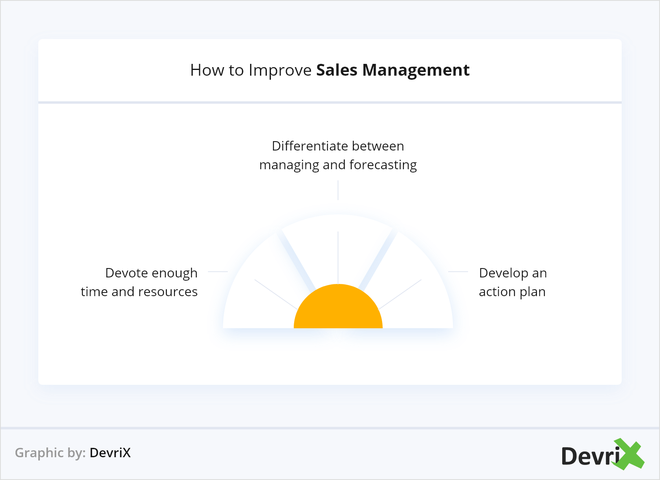Click the orange semicircle at the gauge center
The image size is (660, 480).
[x=338, y=309]
